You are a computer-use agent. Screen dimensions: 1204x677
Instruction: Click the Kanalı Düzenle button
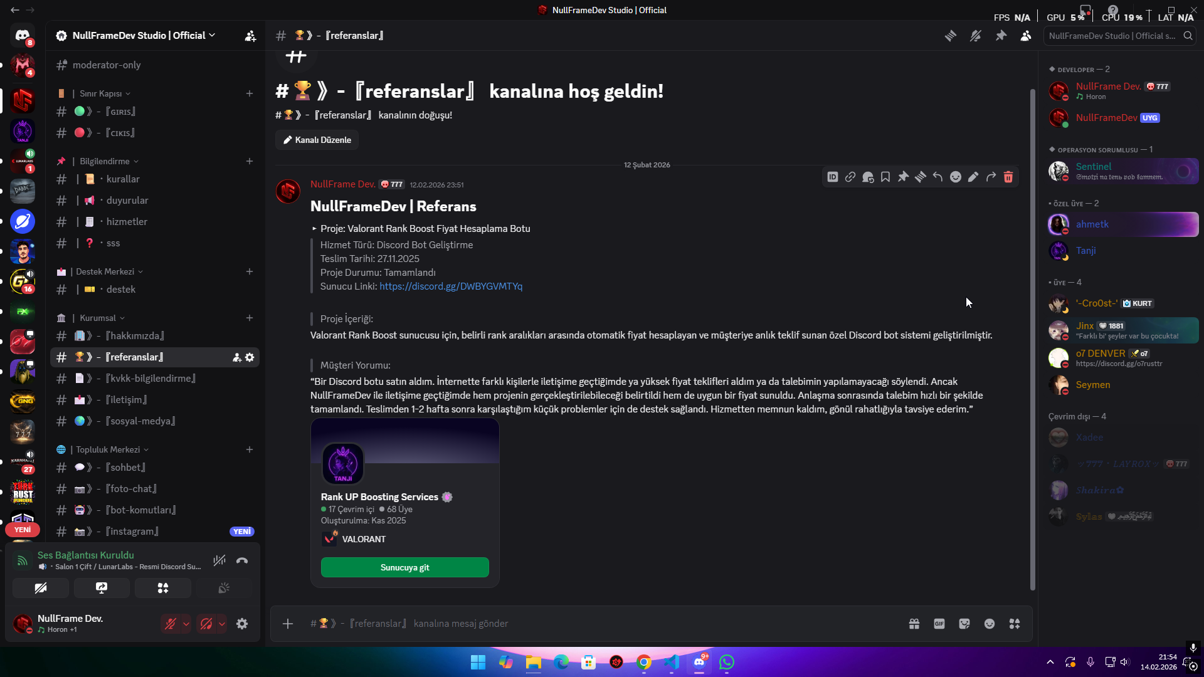(x=317, y=140)
